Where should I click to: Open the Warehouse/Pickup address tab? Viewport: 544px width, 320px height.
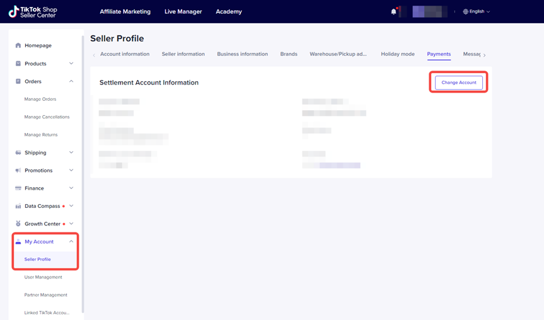coord(338,54)
